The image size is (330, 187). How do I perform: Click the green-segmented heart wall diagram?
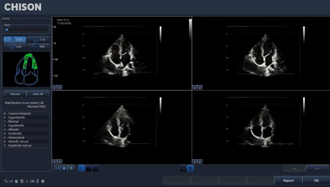tap(26, 69)
